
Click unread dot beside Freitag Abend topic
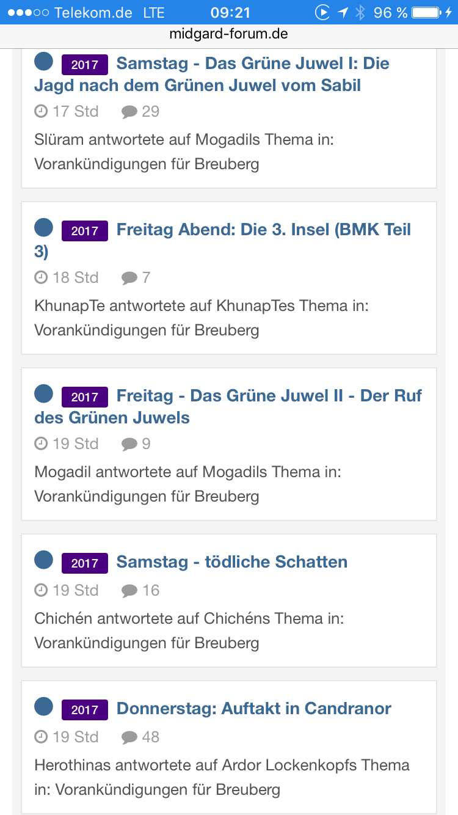(x=44, y=228)
